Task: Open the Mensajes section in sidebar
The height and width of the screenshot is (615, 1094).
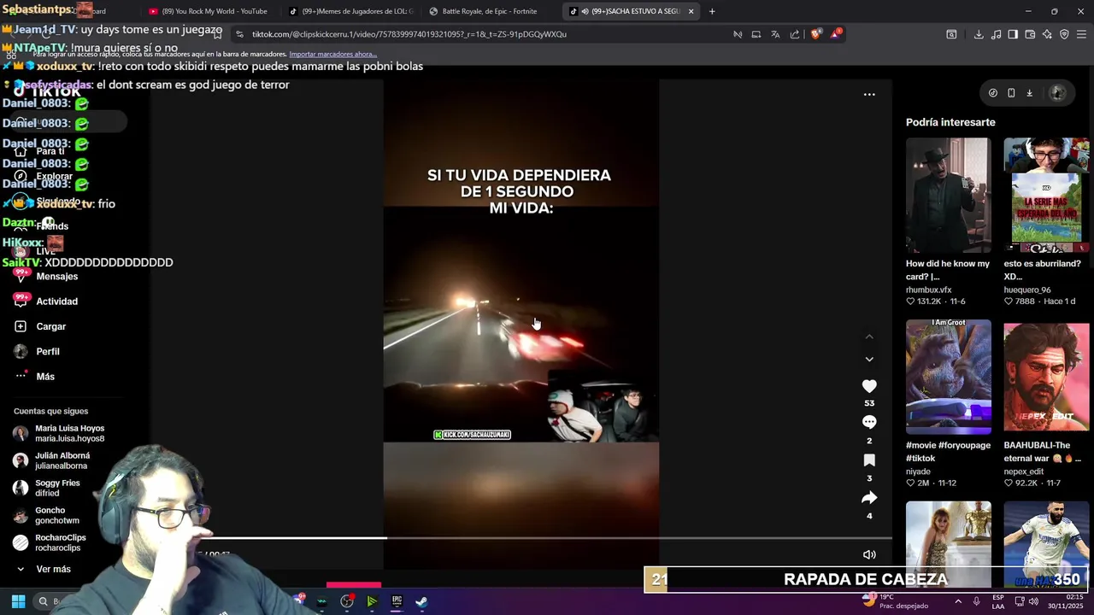Action: click(x=56, y=276)
